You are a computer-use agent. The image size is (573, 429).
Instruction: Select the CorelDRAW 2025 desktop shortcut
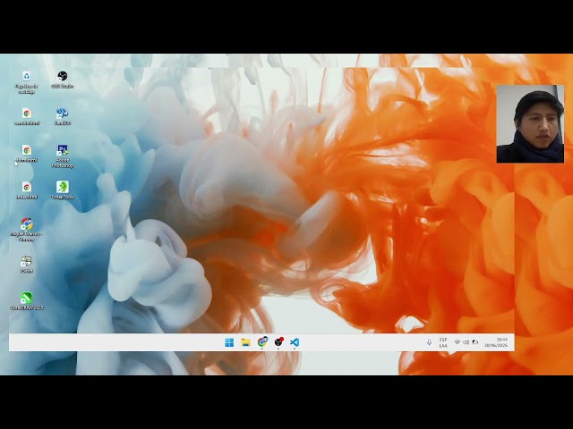[26, 300]
